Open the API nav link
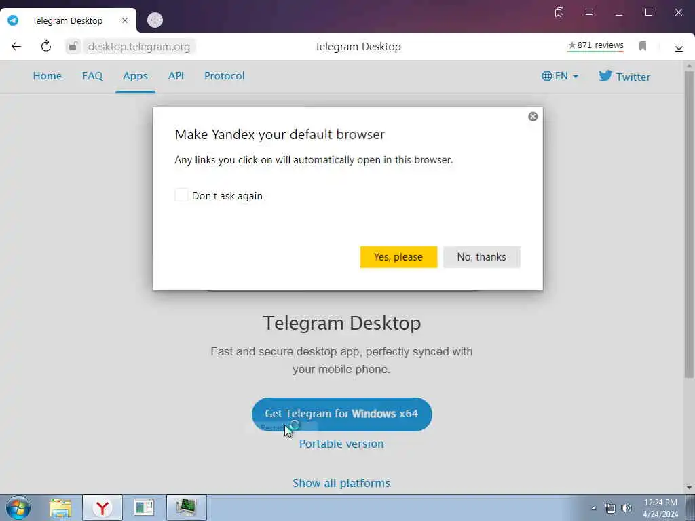 point(176,76)
